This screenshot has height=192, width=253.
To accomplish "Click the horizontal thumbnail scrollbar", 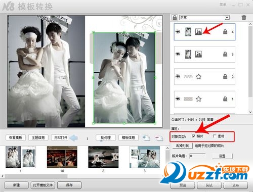I will pos(36,176).
